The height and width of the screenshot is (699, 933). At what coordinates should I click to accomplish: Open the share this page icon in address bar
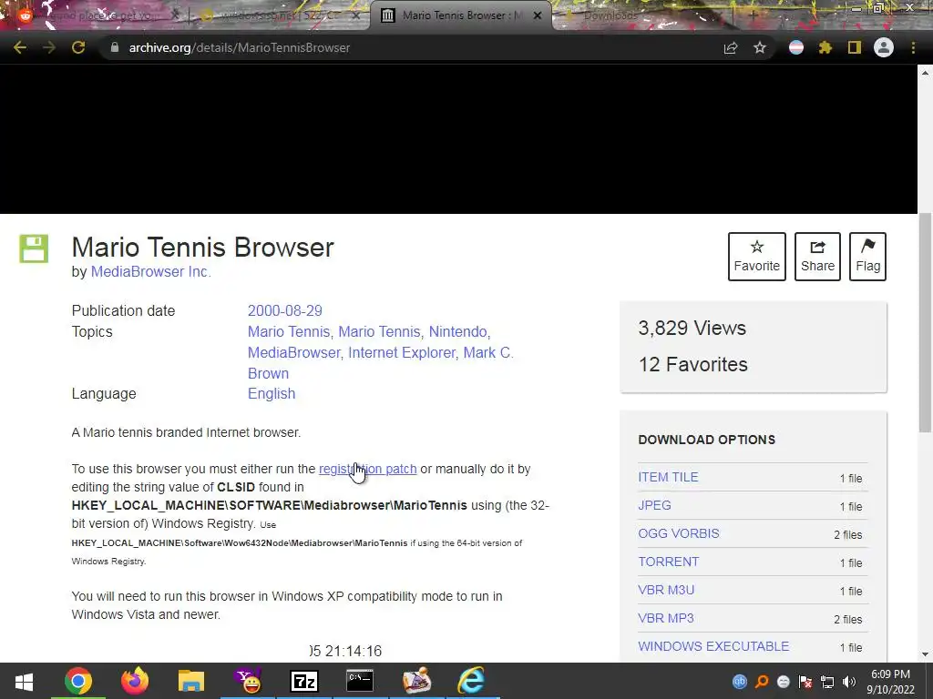coord(731,47)
